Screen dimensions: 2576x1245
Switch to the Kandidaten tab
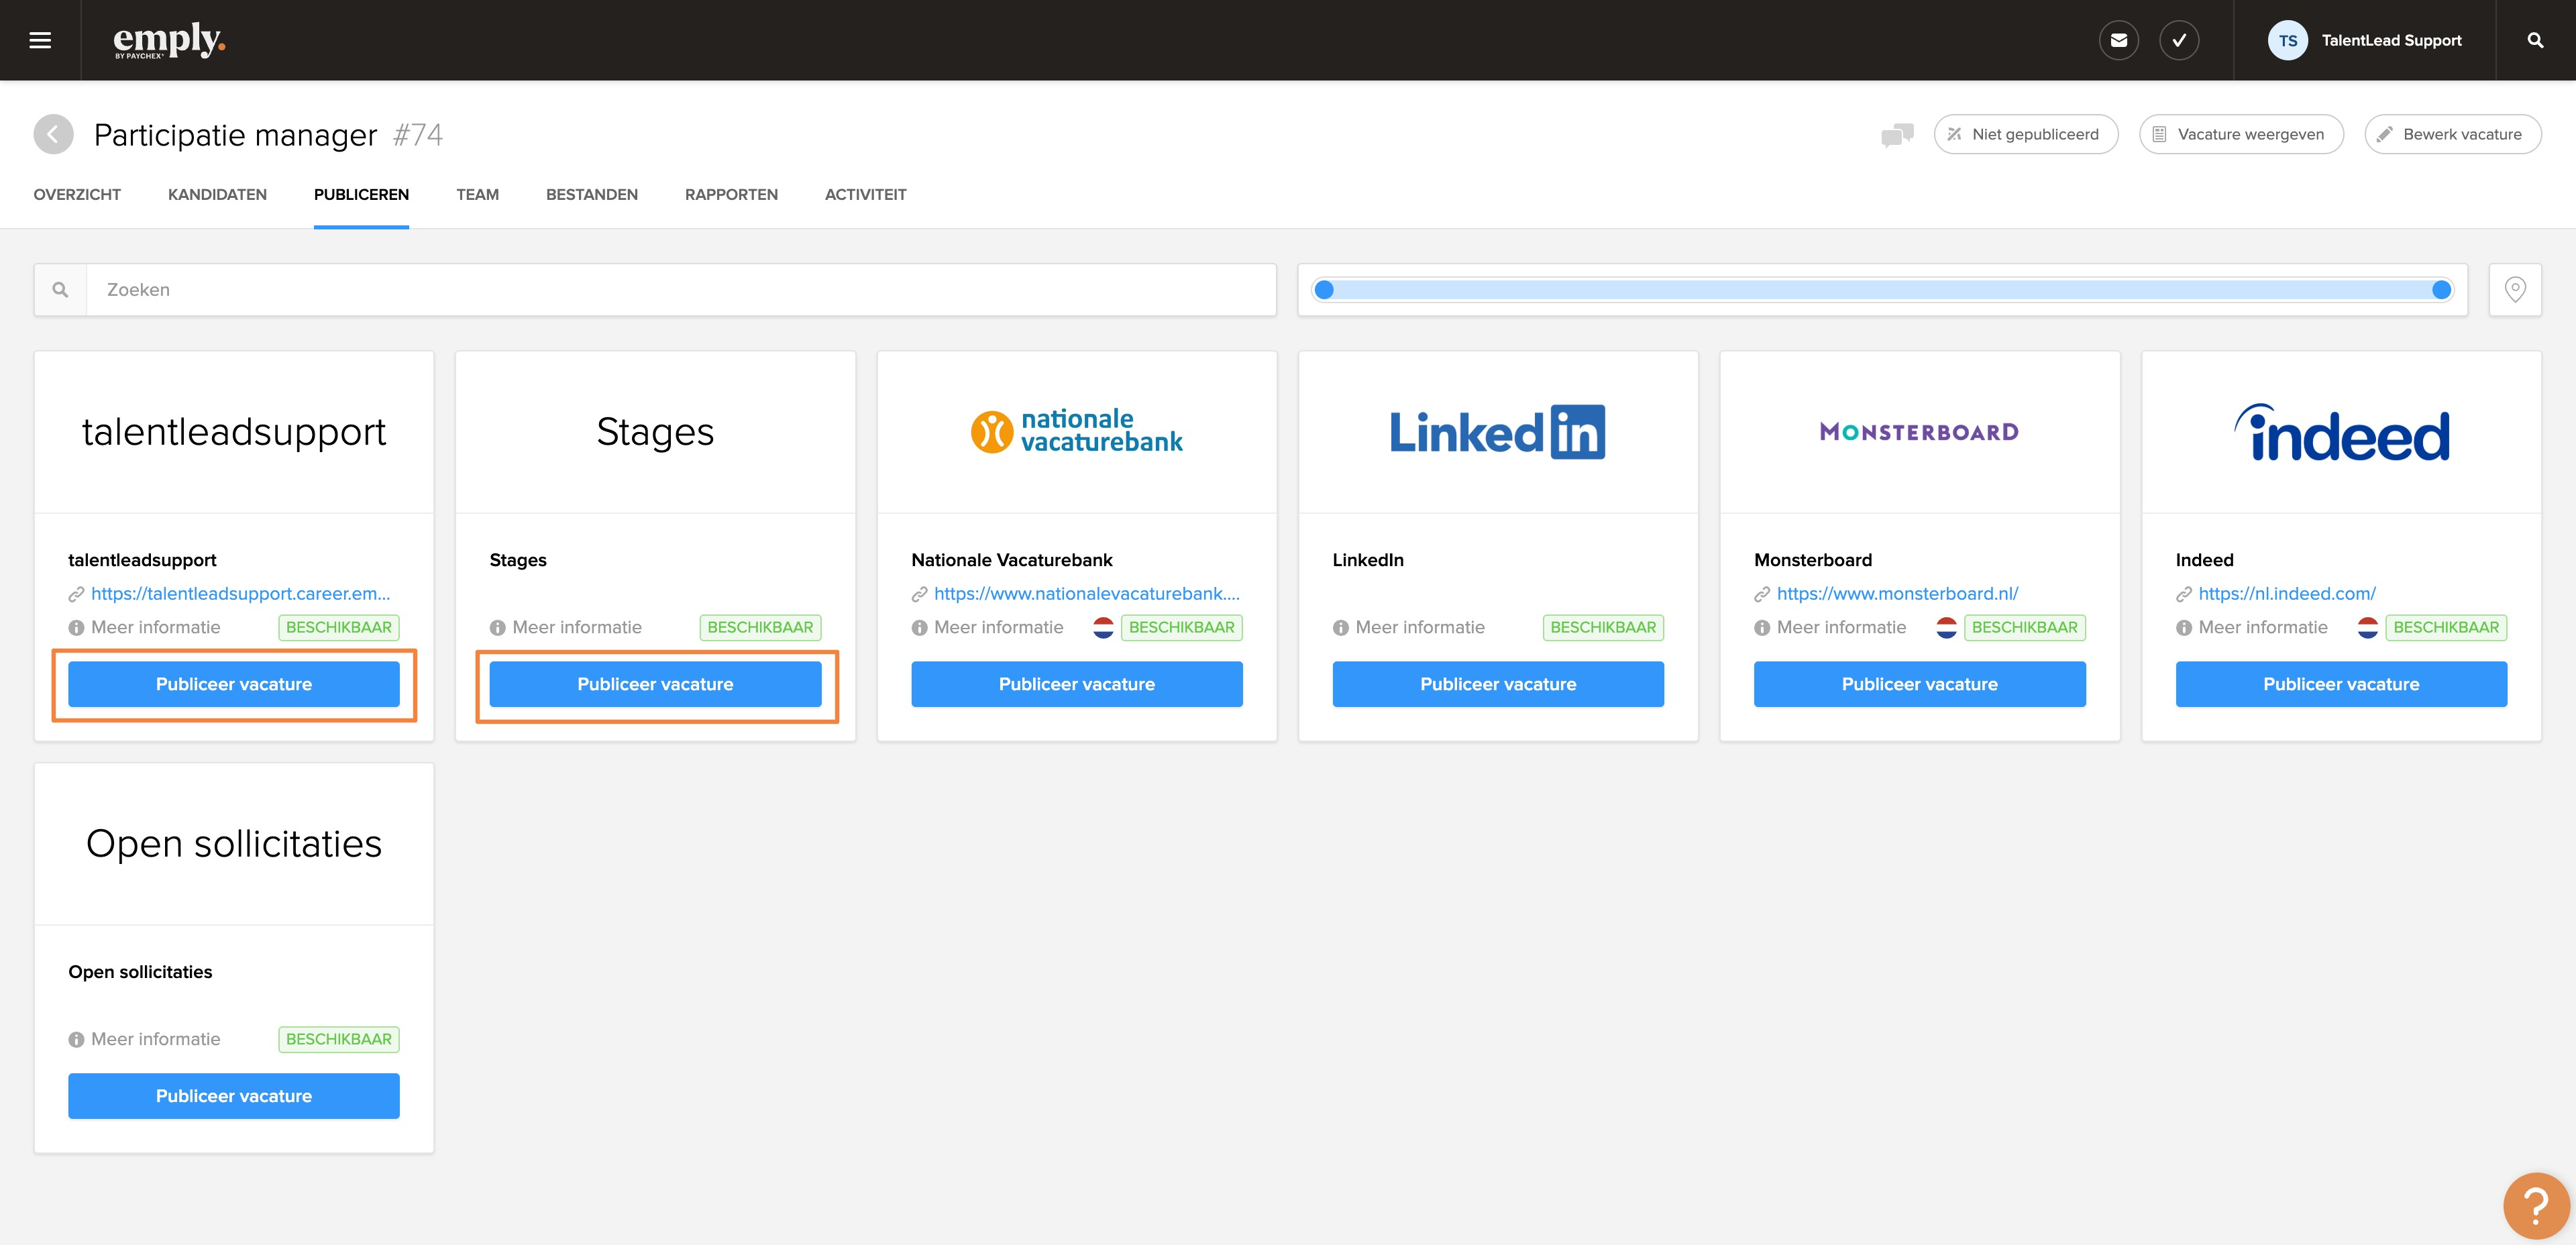click(x=217, y=194)
